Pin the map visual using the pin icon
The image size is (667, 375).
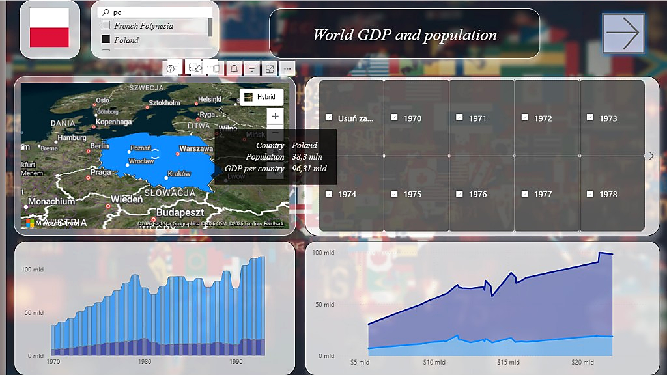(197, 68)
